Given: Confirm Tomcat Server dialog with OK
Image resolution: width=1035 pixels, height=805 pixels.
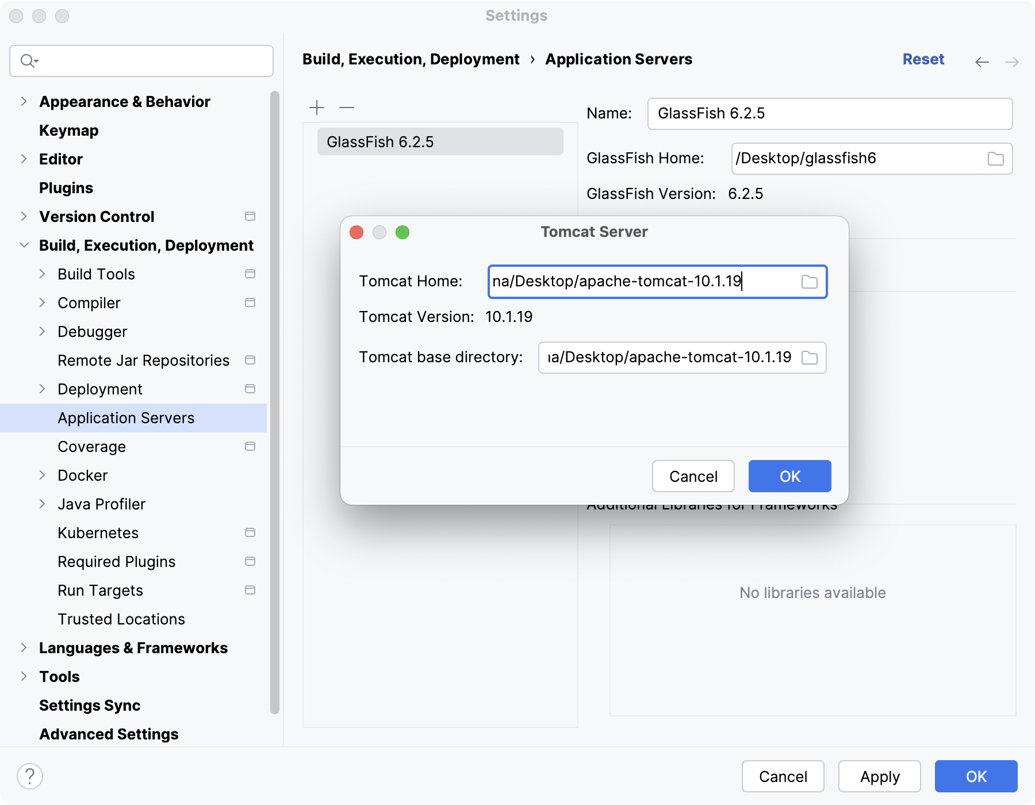Looking at the screenshot, I should [789, 476].
